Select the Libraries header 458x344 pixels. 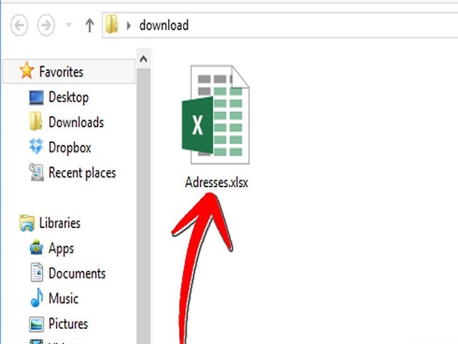coord(60,223)
